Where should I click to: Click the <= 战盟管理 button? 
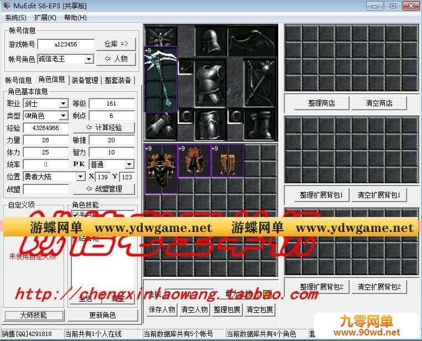(x=104, y=189)
